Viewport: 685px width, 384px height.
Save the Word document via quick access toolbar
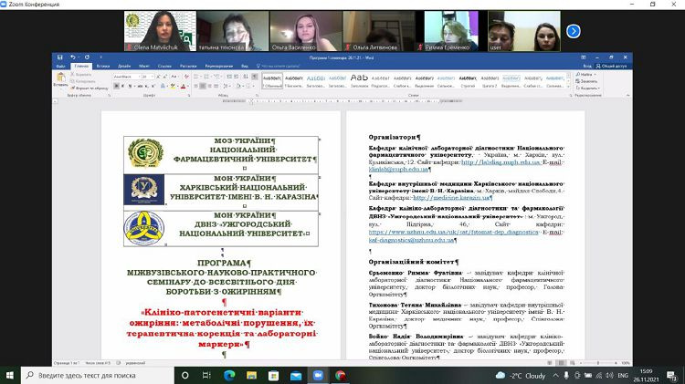tap(60, 57)
